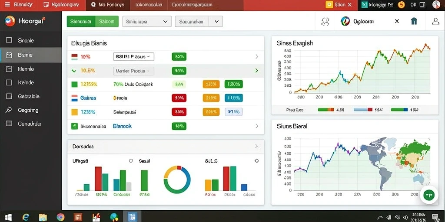445x222 pixels.
Task: Tick the checkbox beside Snonie
Action: point(9,40)
